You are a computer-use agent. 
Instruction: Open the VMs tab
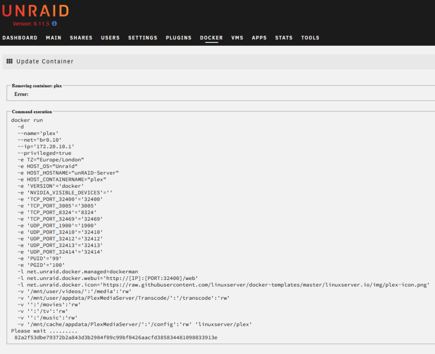click(x=237, y=38)
